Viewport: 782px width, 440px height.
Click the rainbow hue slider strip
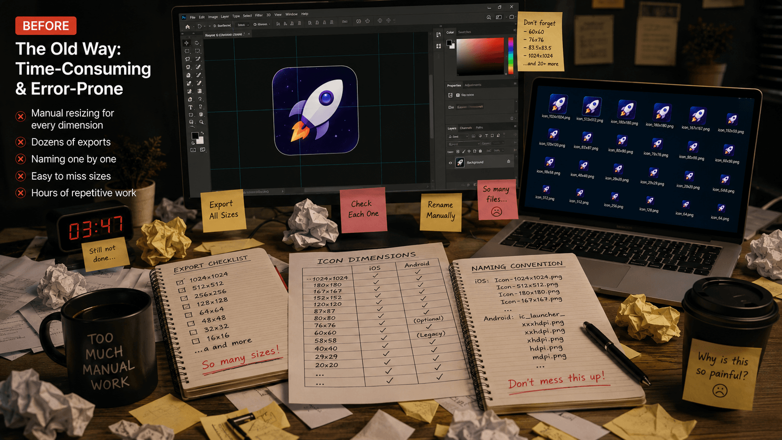pyautogui.click(x=511, y=56)
